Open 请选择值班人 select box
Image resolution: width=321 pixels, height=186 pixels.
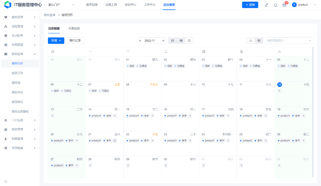(x=289, y=41)
